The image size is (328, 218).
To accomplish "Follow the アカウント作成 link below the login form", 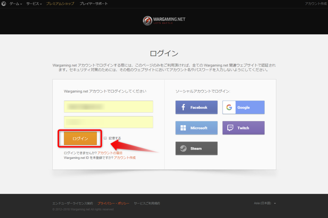I will [x=125, y=158].
